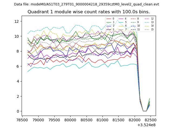173x130 pixels.
Task: Click the y-axis tick label 0
Action: pyautogui.click(x=18, y=111)
